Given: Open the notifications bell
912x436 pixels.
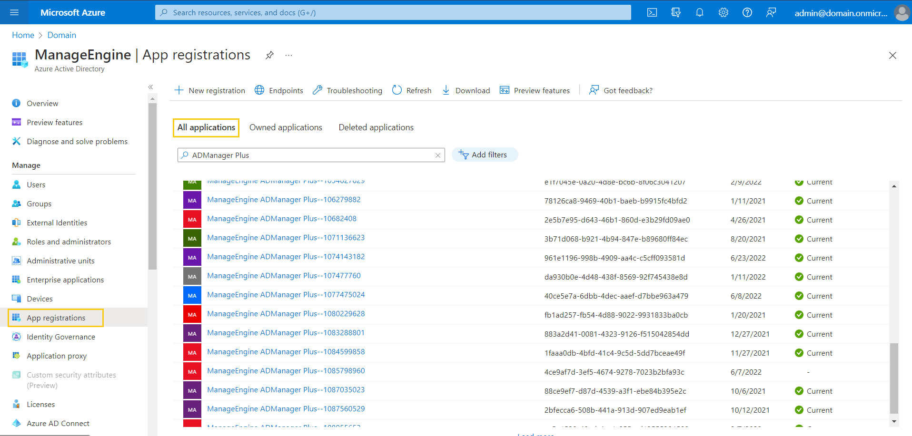Looking at the screenshot, I should click(699, 12).
